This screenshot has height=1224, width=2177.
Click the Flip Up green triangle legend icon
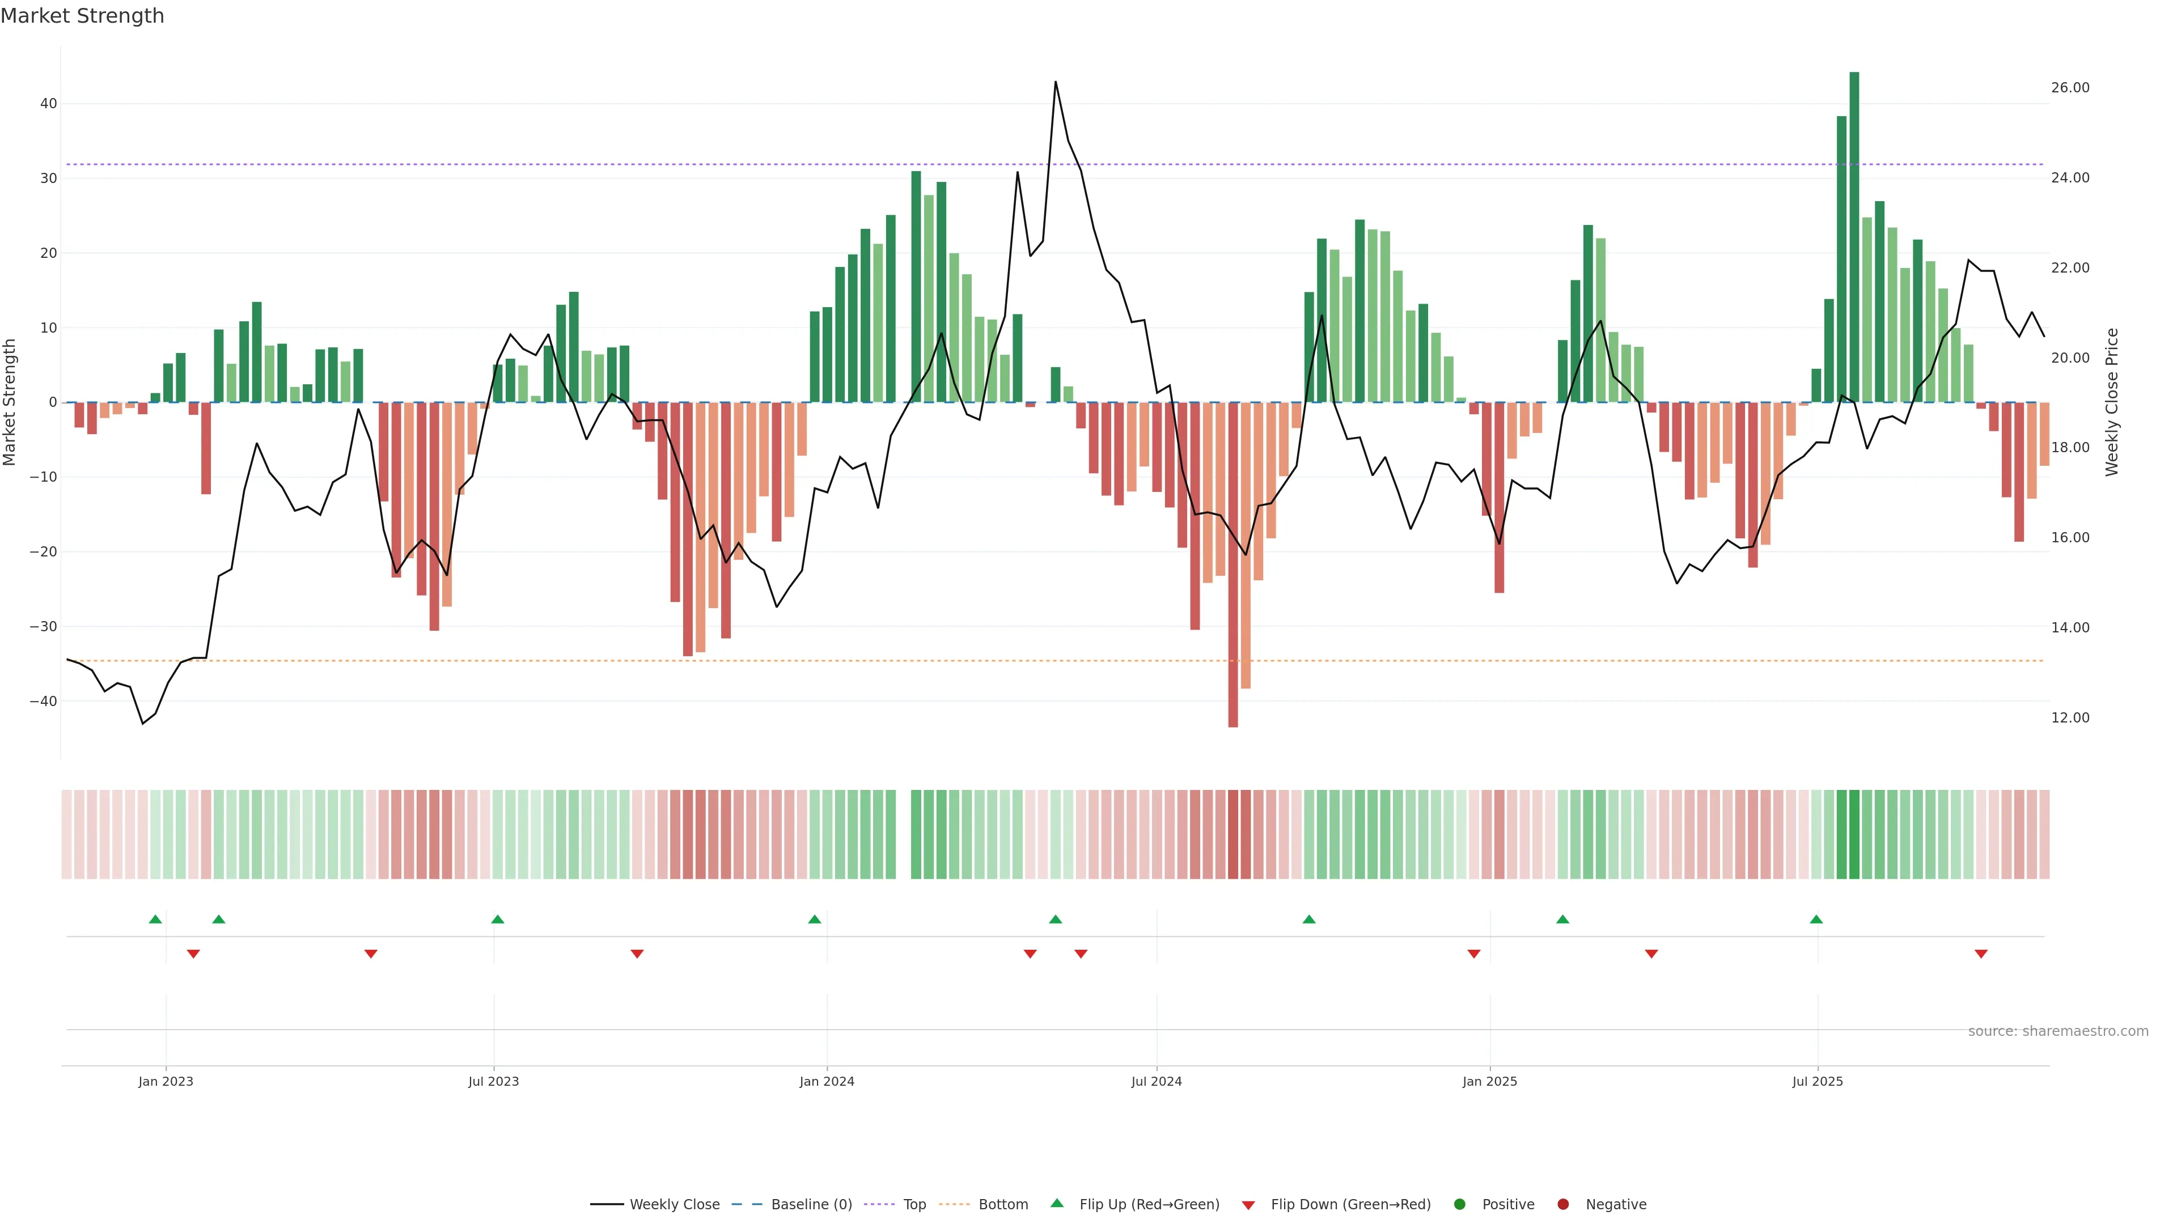pyautogui.click(x=1056, y=1203)
